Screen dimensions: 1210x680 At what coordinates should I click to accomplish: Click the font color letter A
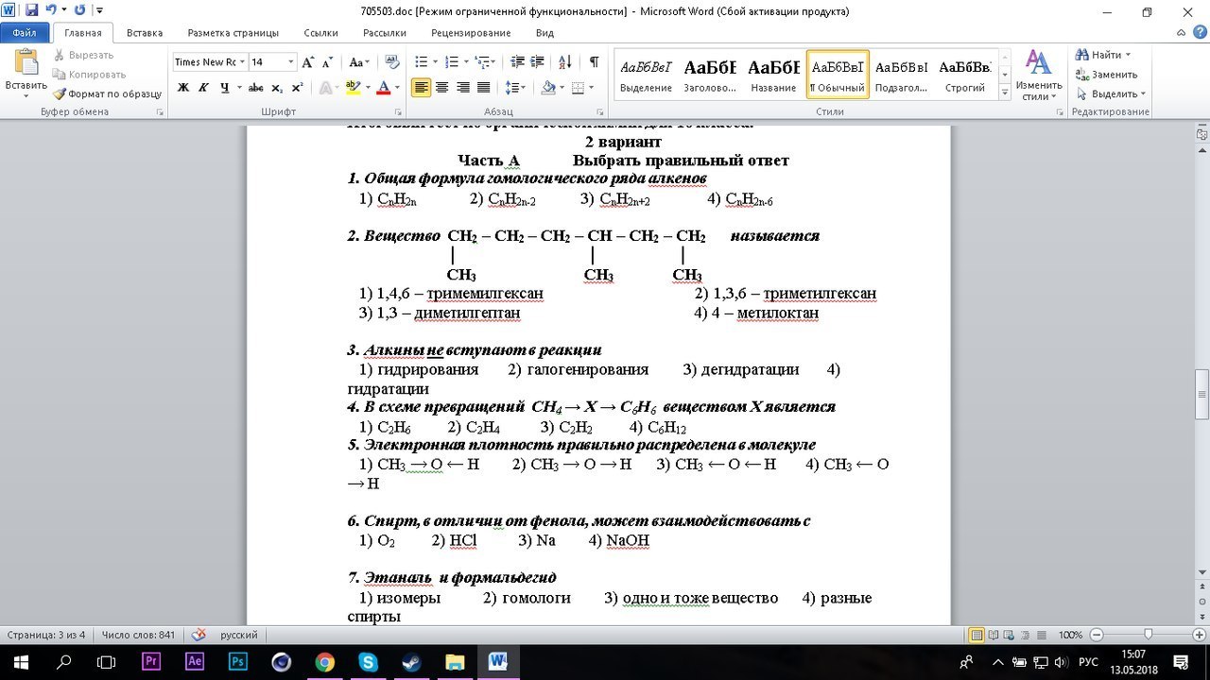point(382,88)
